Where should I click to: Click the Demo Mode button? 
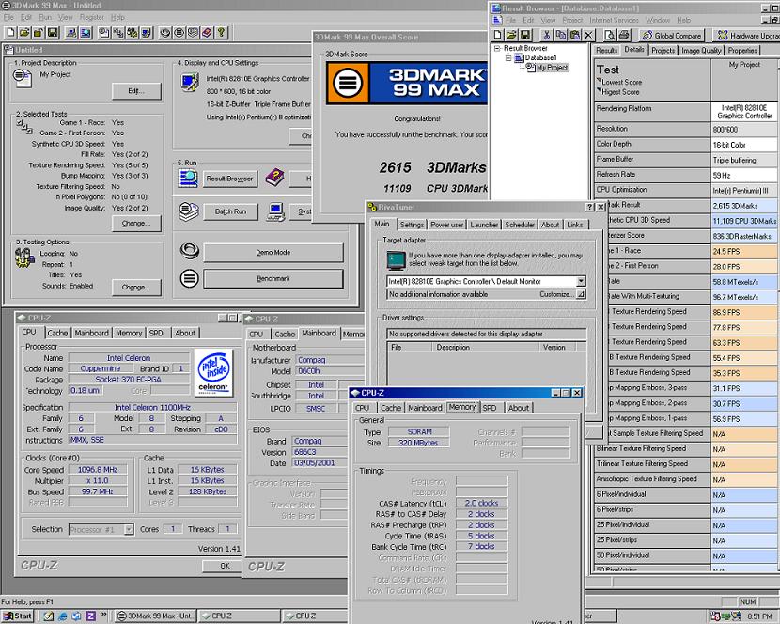(x=273, y=252)
